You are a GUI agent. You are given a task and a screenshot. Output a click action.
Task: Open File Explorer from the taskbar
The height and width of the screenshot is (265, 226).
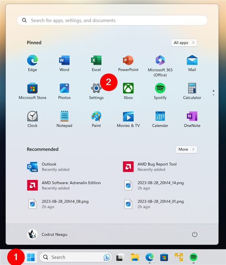point(134,257)
